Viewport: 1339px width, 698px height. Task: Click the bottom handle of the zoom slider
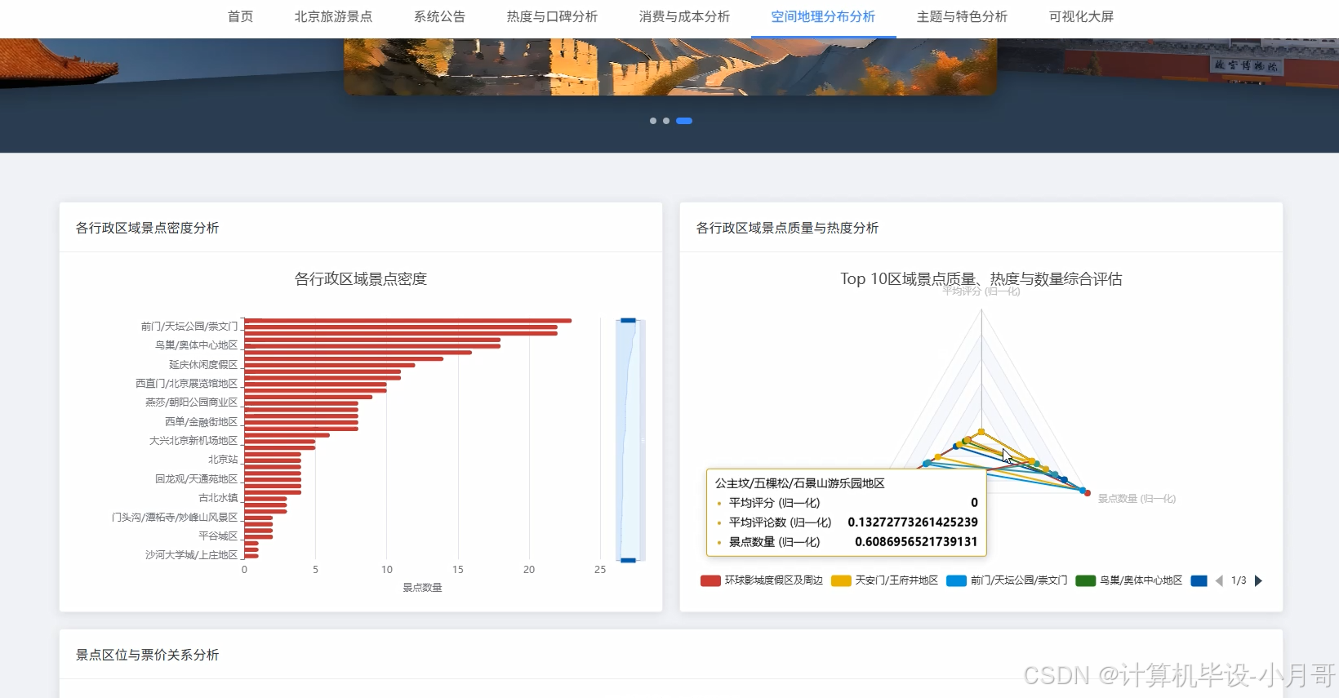click(x=628, y=560)
